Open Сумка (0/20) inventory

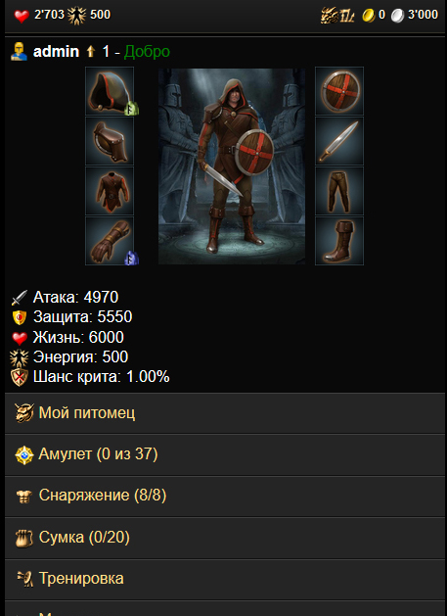[x=225, y=538]
